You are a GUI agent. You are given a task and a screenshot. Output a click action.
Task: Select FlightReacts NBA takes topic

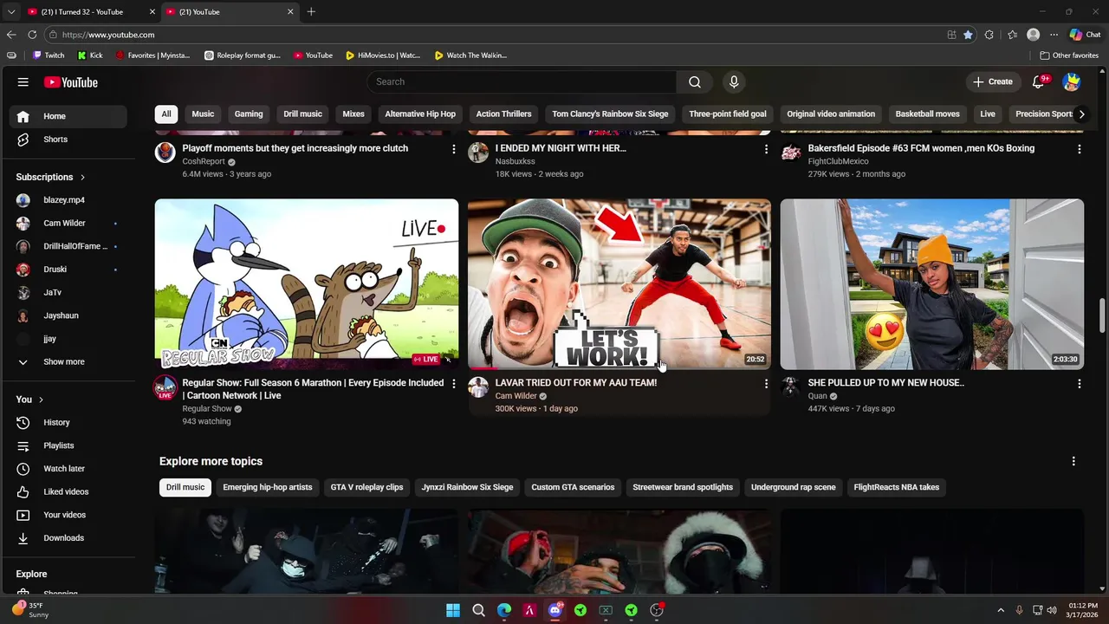coord(897,487)
